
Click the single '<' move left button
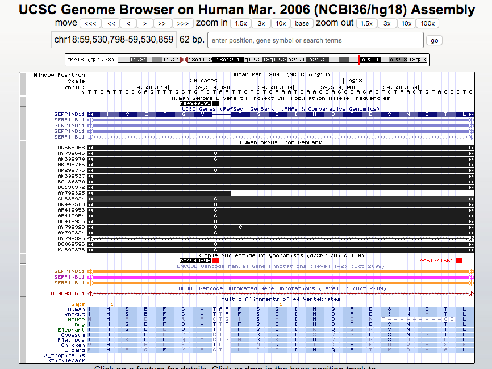[x=128, y=23]
